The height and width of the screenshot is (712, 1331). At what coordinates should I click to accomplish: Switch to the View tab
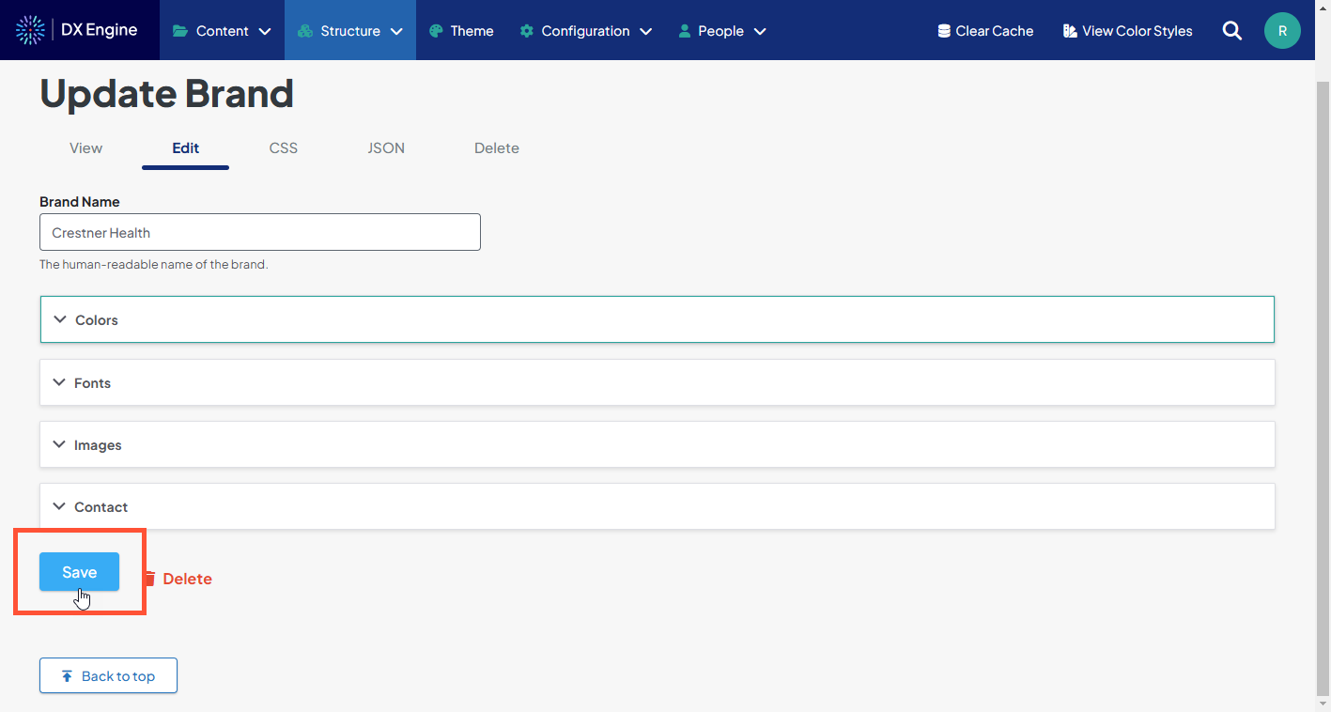tap(86, 148)
